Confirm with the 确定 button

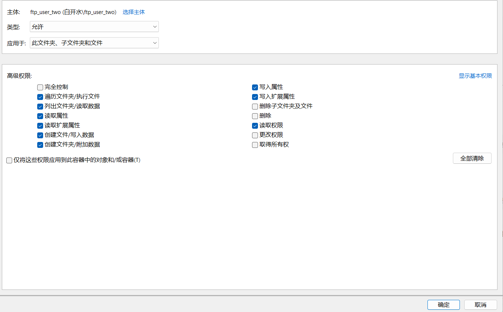444,305
